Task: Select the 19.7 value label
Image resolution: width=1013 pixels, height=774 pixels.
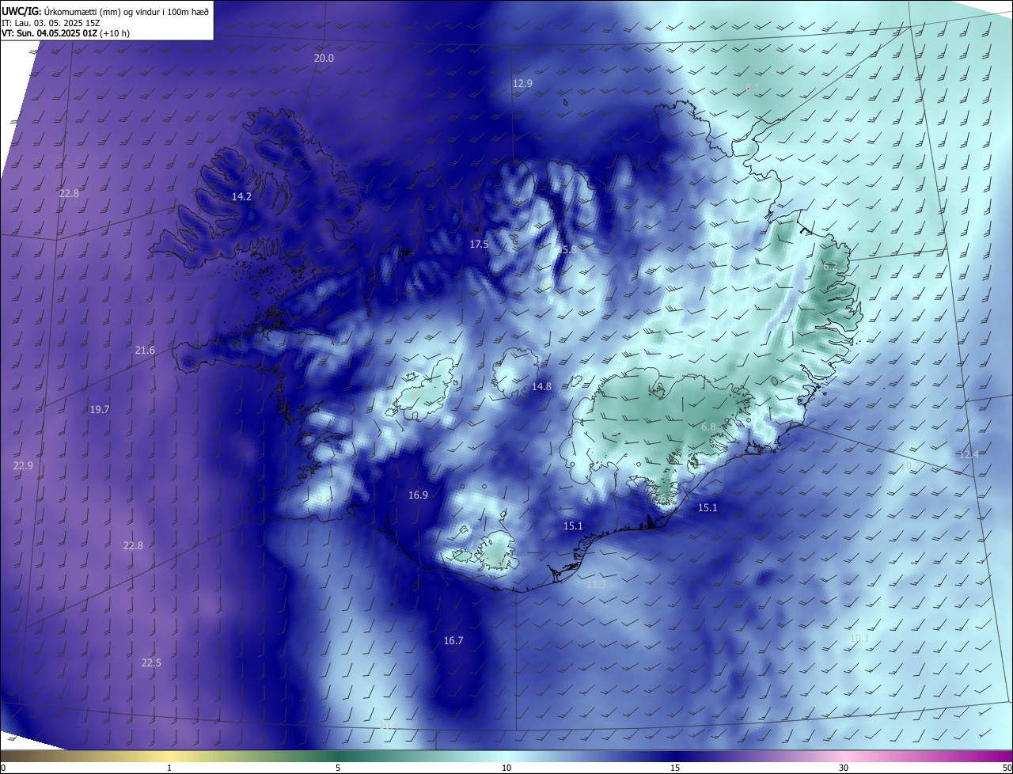Action: [100, 410]
